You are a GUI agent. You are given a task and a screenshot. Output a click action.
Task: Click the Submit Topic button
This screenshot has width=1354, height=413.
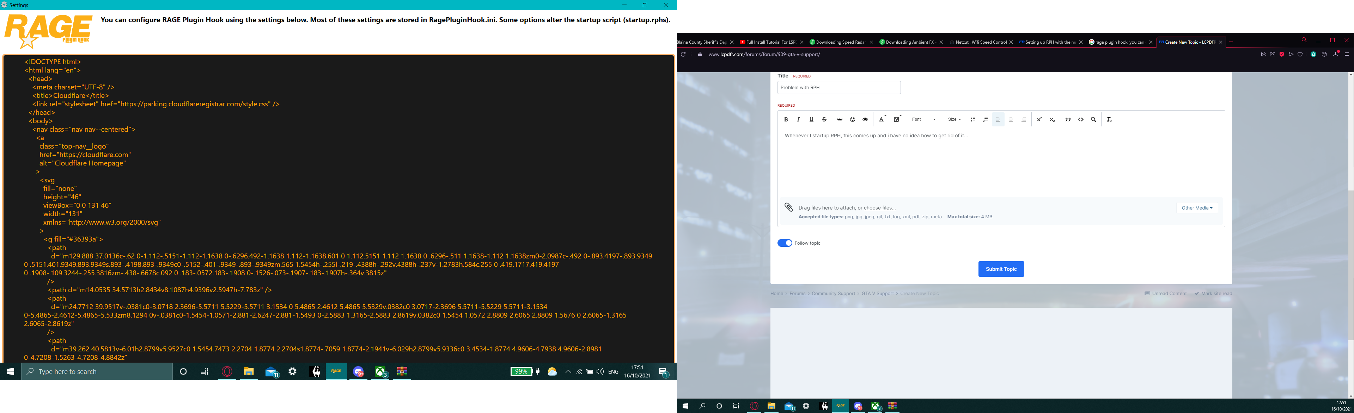coord(1001,269)
